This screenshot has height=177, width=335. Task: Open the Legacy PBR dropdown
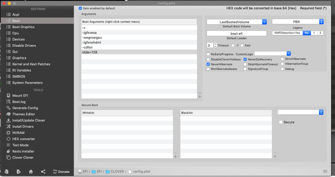click(x=298, y=22)
